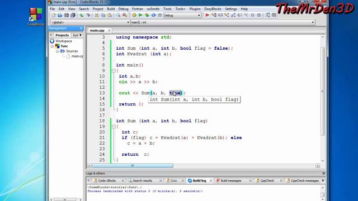The image size is (358, 201).
Task: Click the debugger Step out icon
Action: click(233, 15)
